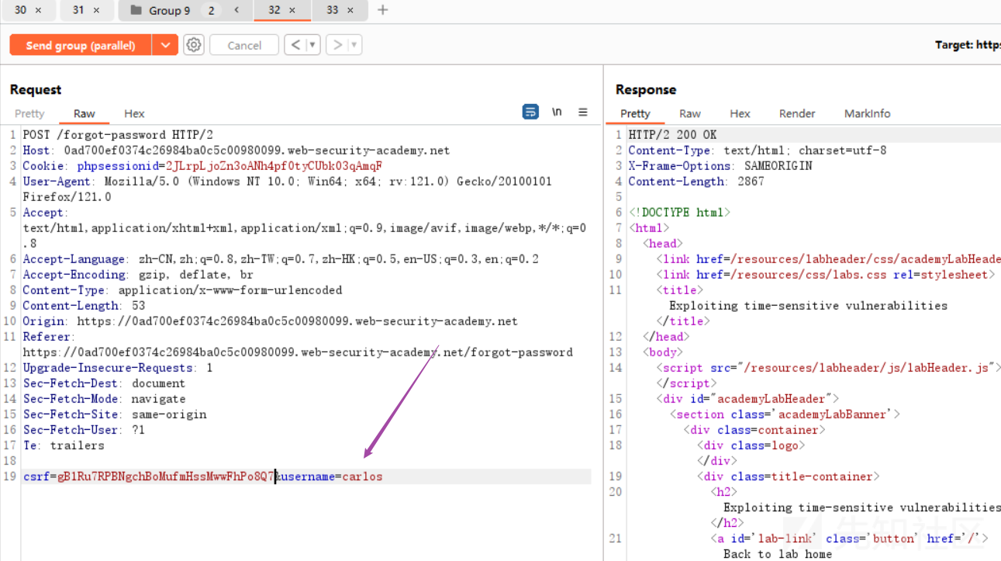Open the request editor options menu

click(583, 113)
